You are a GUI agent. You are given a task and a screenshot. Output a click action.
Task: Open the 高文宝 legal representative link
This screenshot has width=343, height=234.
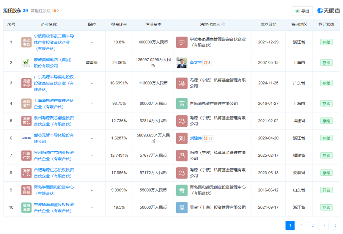pos(196,63)
